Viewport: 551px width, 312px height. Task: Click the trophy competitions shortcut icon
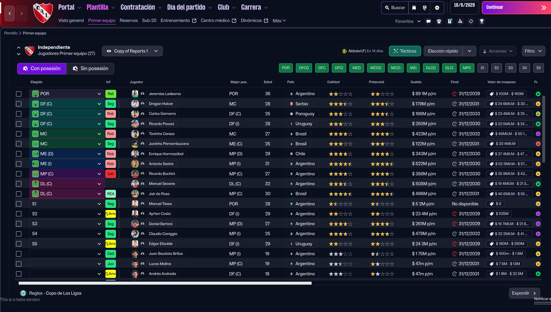[482, 21]
